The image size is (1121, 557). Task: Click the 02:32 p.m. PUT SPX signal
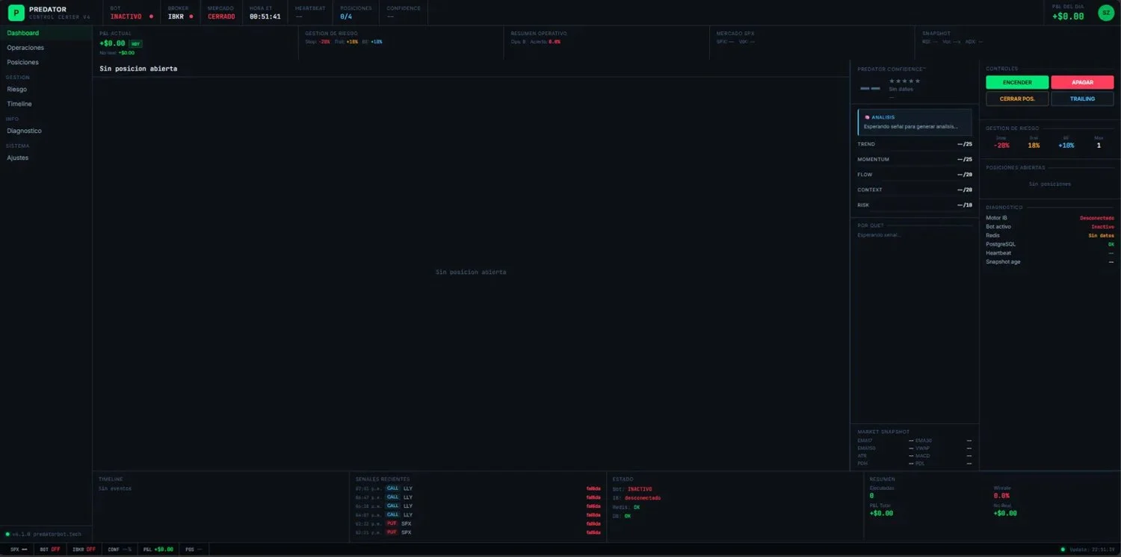(x=478, y=523)
